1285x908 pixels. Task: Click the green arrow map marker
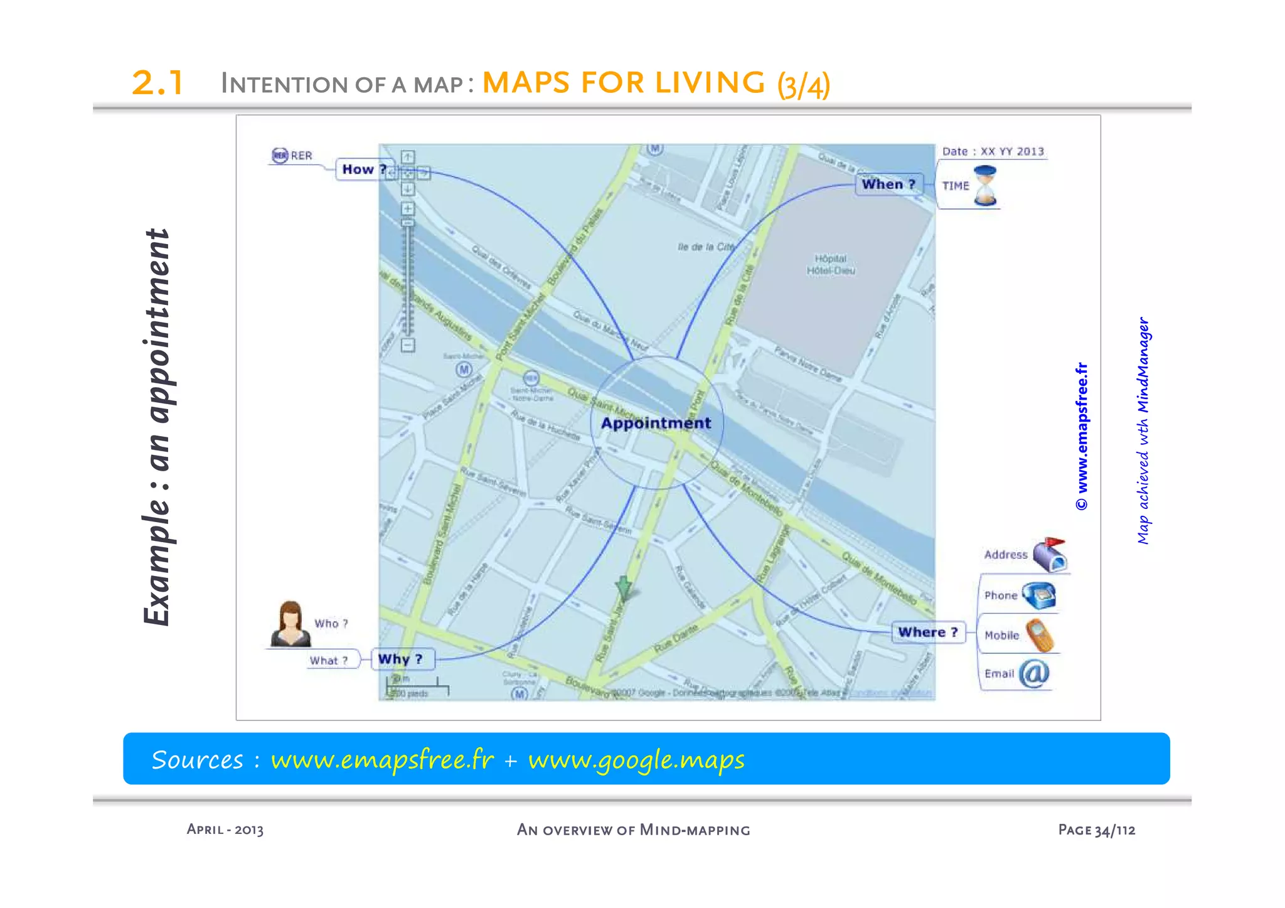[x=624, y=588]
